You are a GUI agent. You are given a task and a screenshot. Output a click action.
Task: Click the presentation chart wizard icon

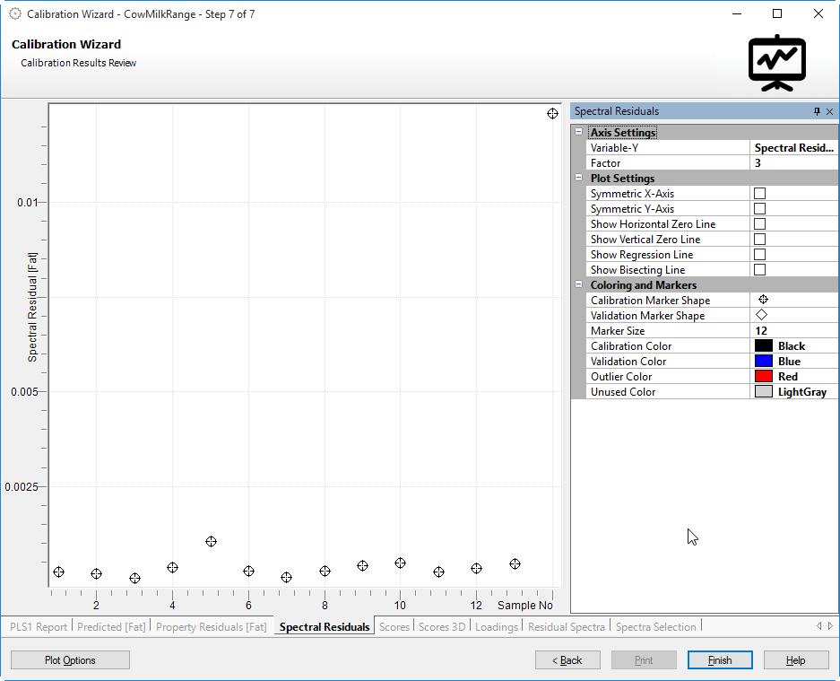(x=776, y=63)
